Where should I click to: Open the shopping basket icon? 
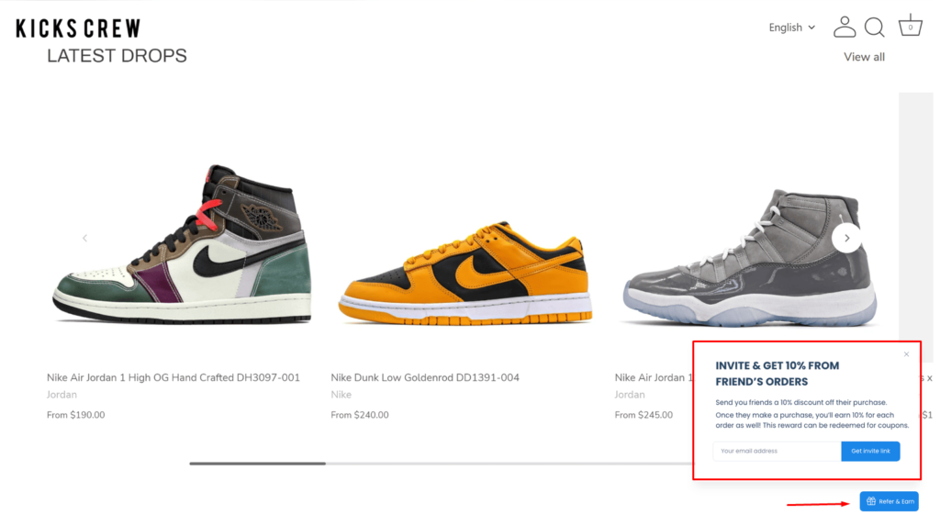(910, 26)
